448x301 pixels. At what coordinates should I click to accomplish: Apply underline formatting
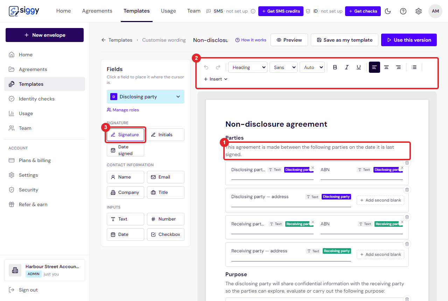pyautogui.click(x=359, y=67)
